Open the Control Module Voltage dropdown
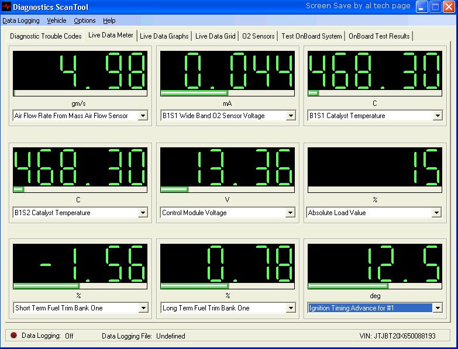Viewport: 458px width, 349px height. pos(290,213)
